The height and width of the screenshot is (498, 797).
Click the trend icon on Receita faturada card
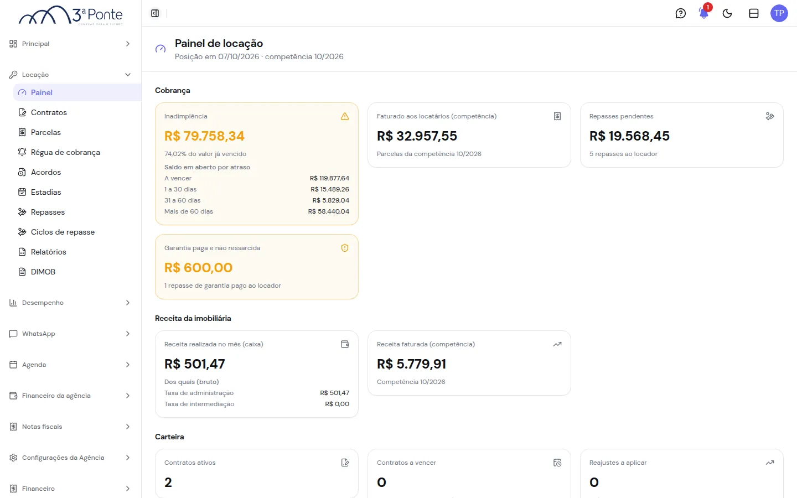(x=557, y=344)
